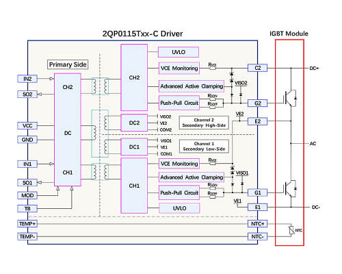The height and width of the screenshot is (274, 342).
Task: Click the COM1 output label
Action: click(x=166, y=154)
